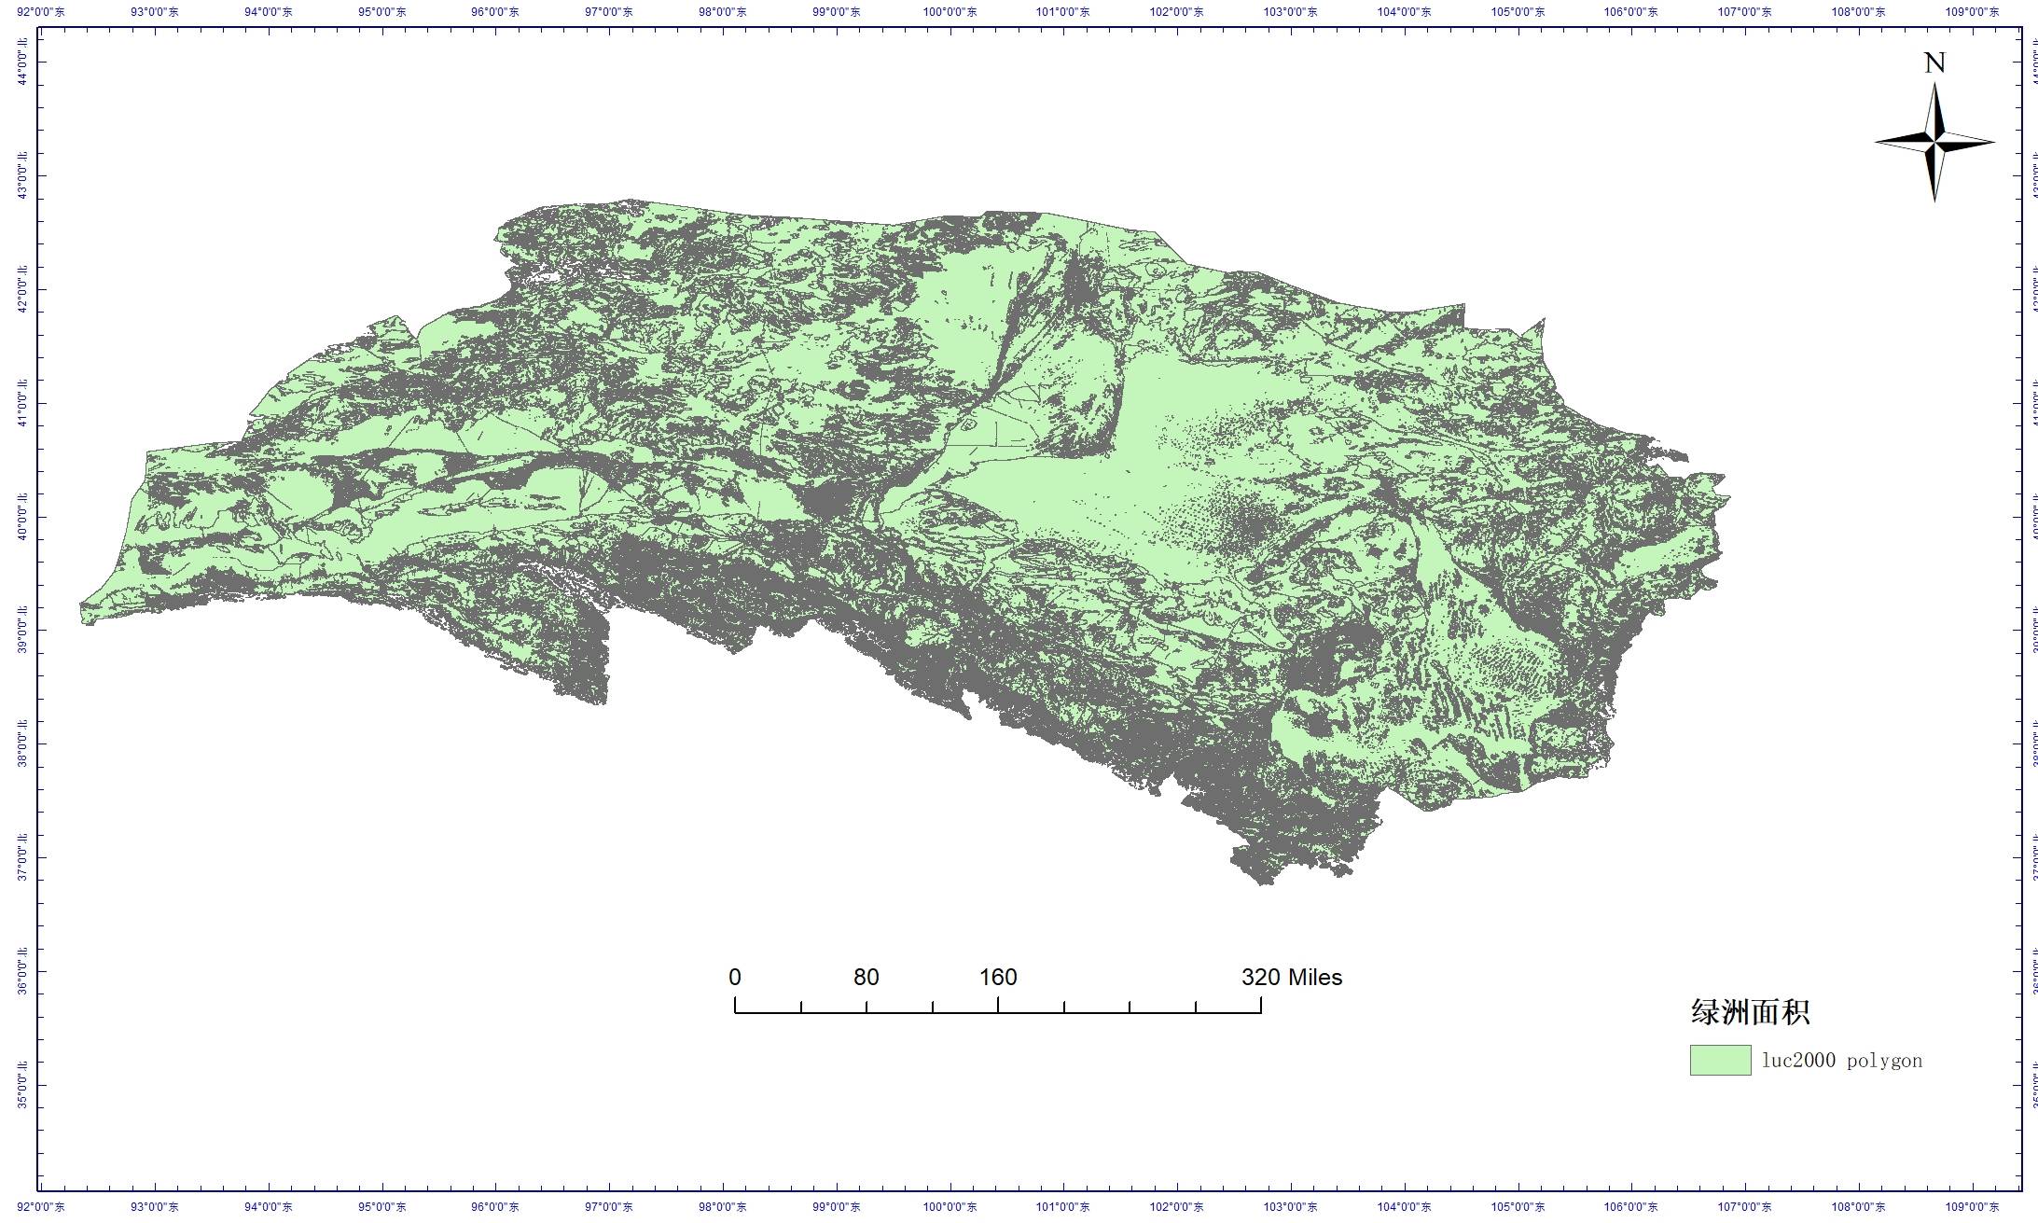Click the left 40°0'0"北 latitude label
The height and width of the screenshot is (1223, 2038).
click(21, 517)
